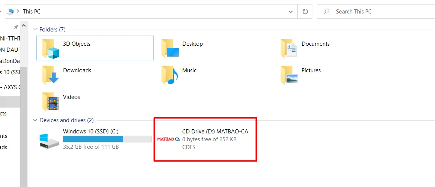Focus the Search This PC field
The image size is (435, 187).
(x=376, y=12)
